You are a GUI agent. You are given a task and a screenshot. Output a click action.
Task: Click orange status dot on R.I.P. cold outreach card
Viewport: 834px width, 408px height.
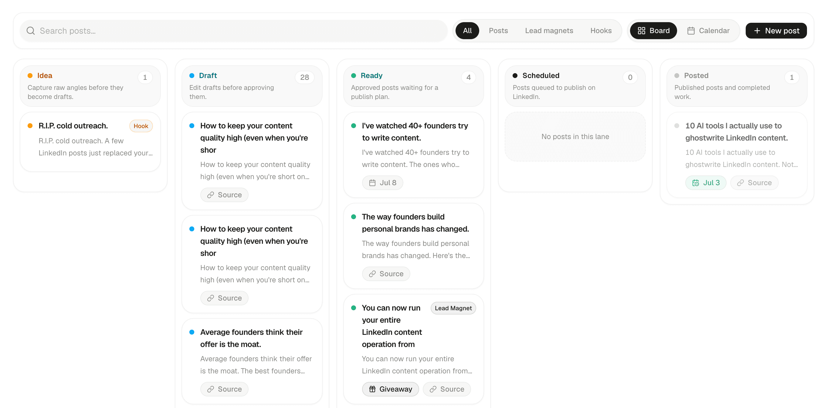30,126
